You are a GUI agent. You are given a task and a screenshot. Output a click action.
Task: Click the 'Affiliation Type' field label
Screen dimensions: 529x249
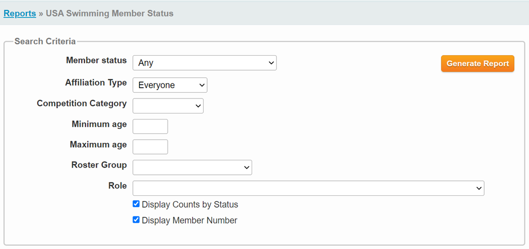[96, 82]
